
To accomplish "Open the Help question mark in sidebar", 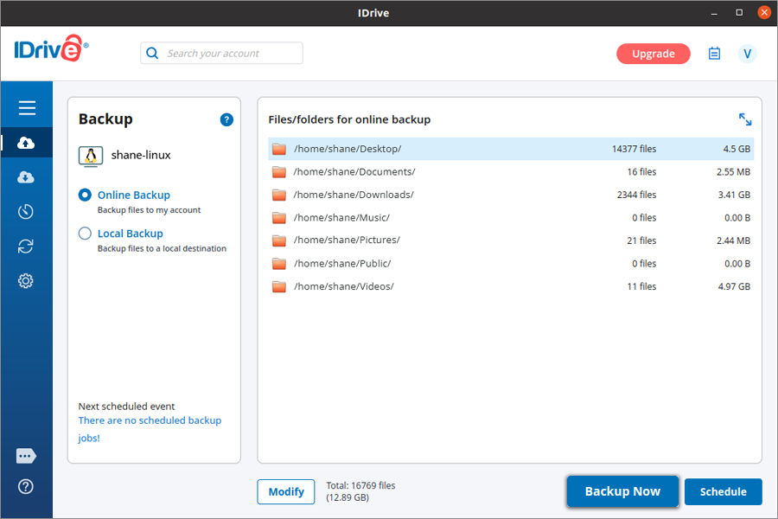I will [x=26, y=486].
